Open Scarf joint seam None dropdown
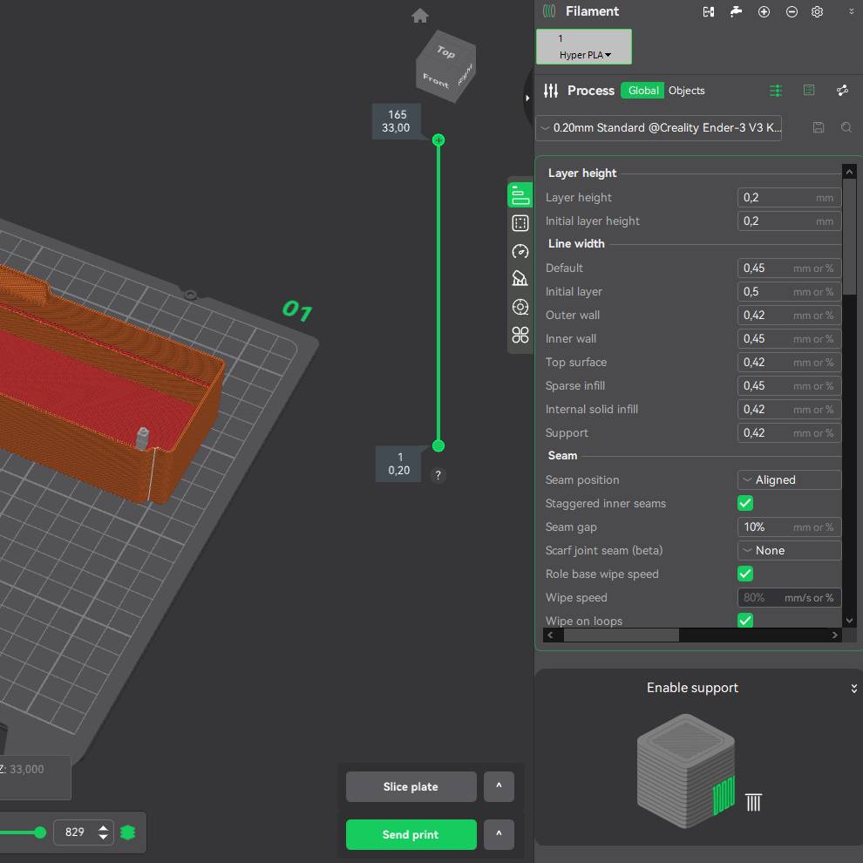Image resolution: width=863 pixels, height=863 pixels. (789, 550)
